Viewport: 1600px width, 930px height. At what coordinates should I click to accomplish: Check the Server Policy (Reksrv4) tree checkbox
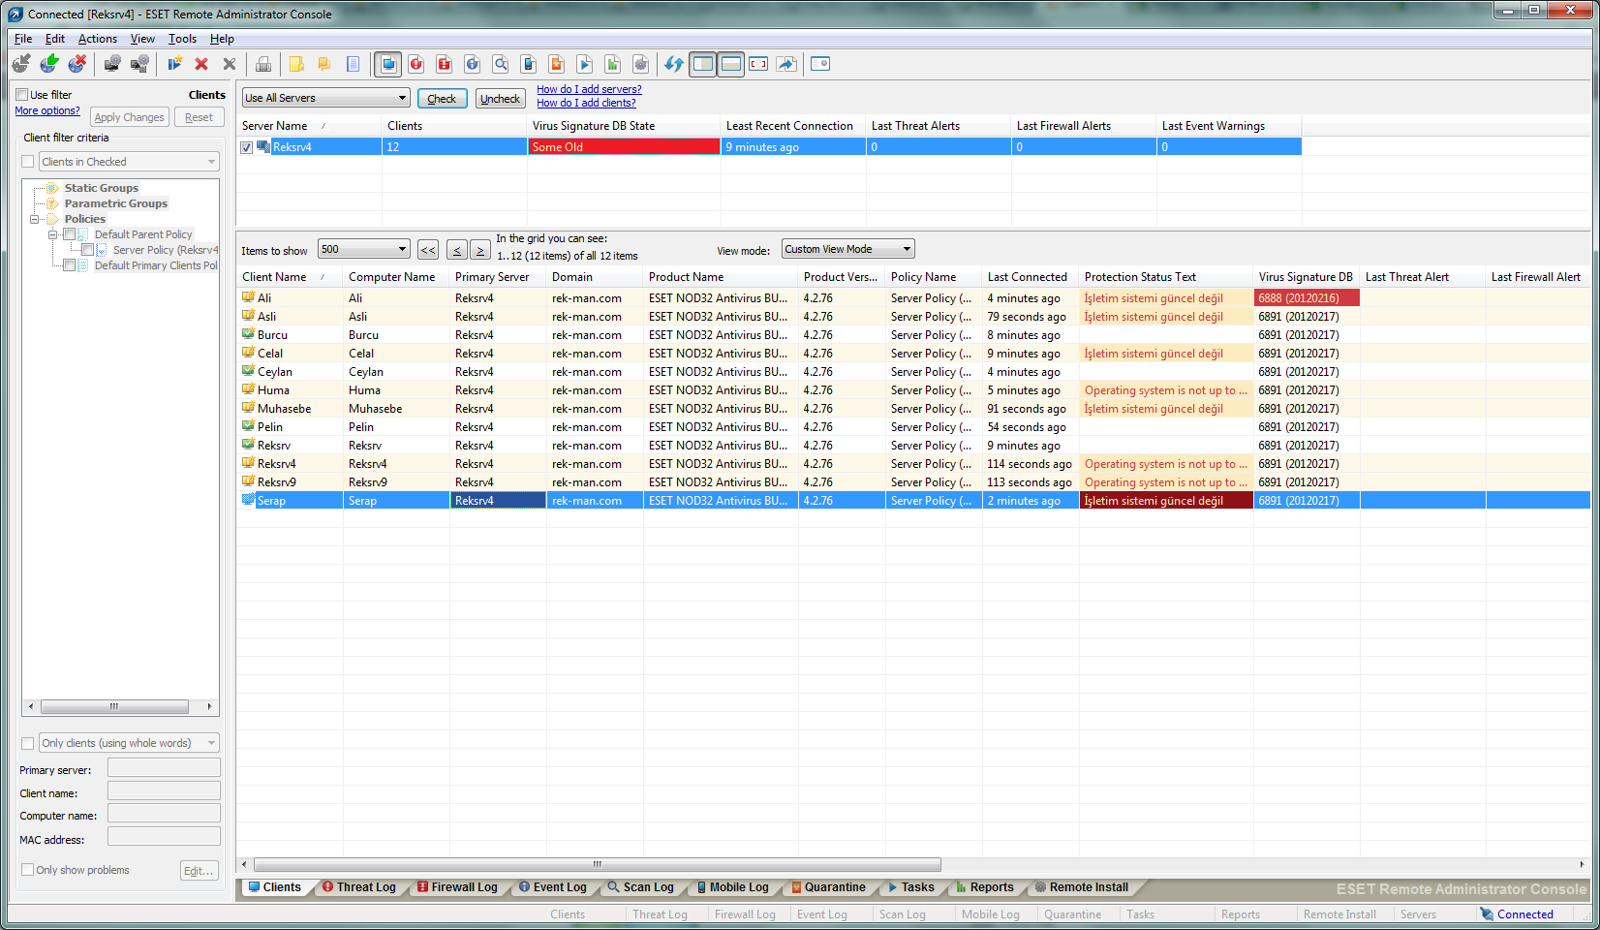coord(87,250)
